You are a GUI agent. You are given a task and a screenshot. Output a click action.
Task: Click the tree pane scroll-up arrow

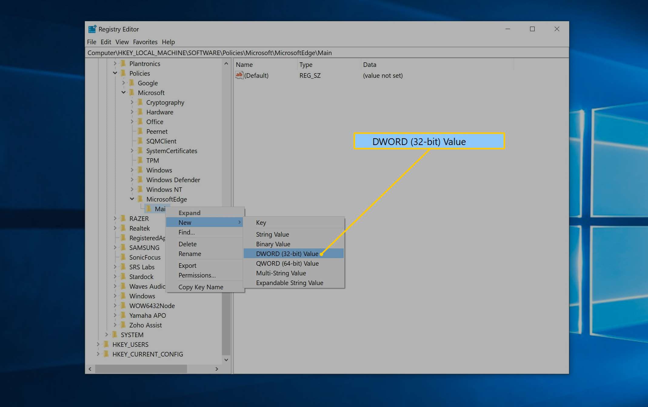[226, 64]
